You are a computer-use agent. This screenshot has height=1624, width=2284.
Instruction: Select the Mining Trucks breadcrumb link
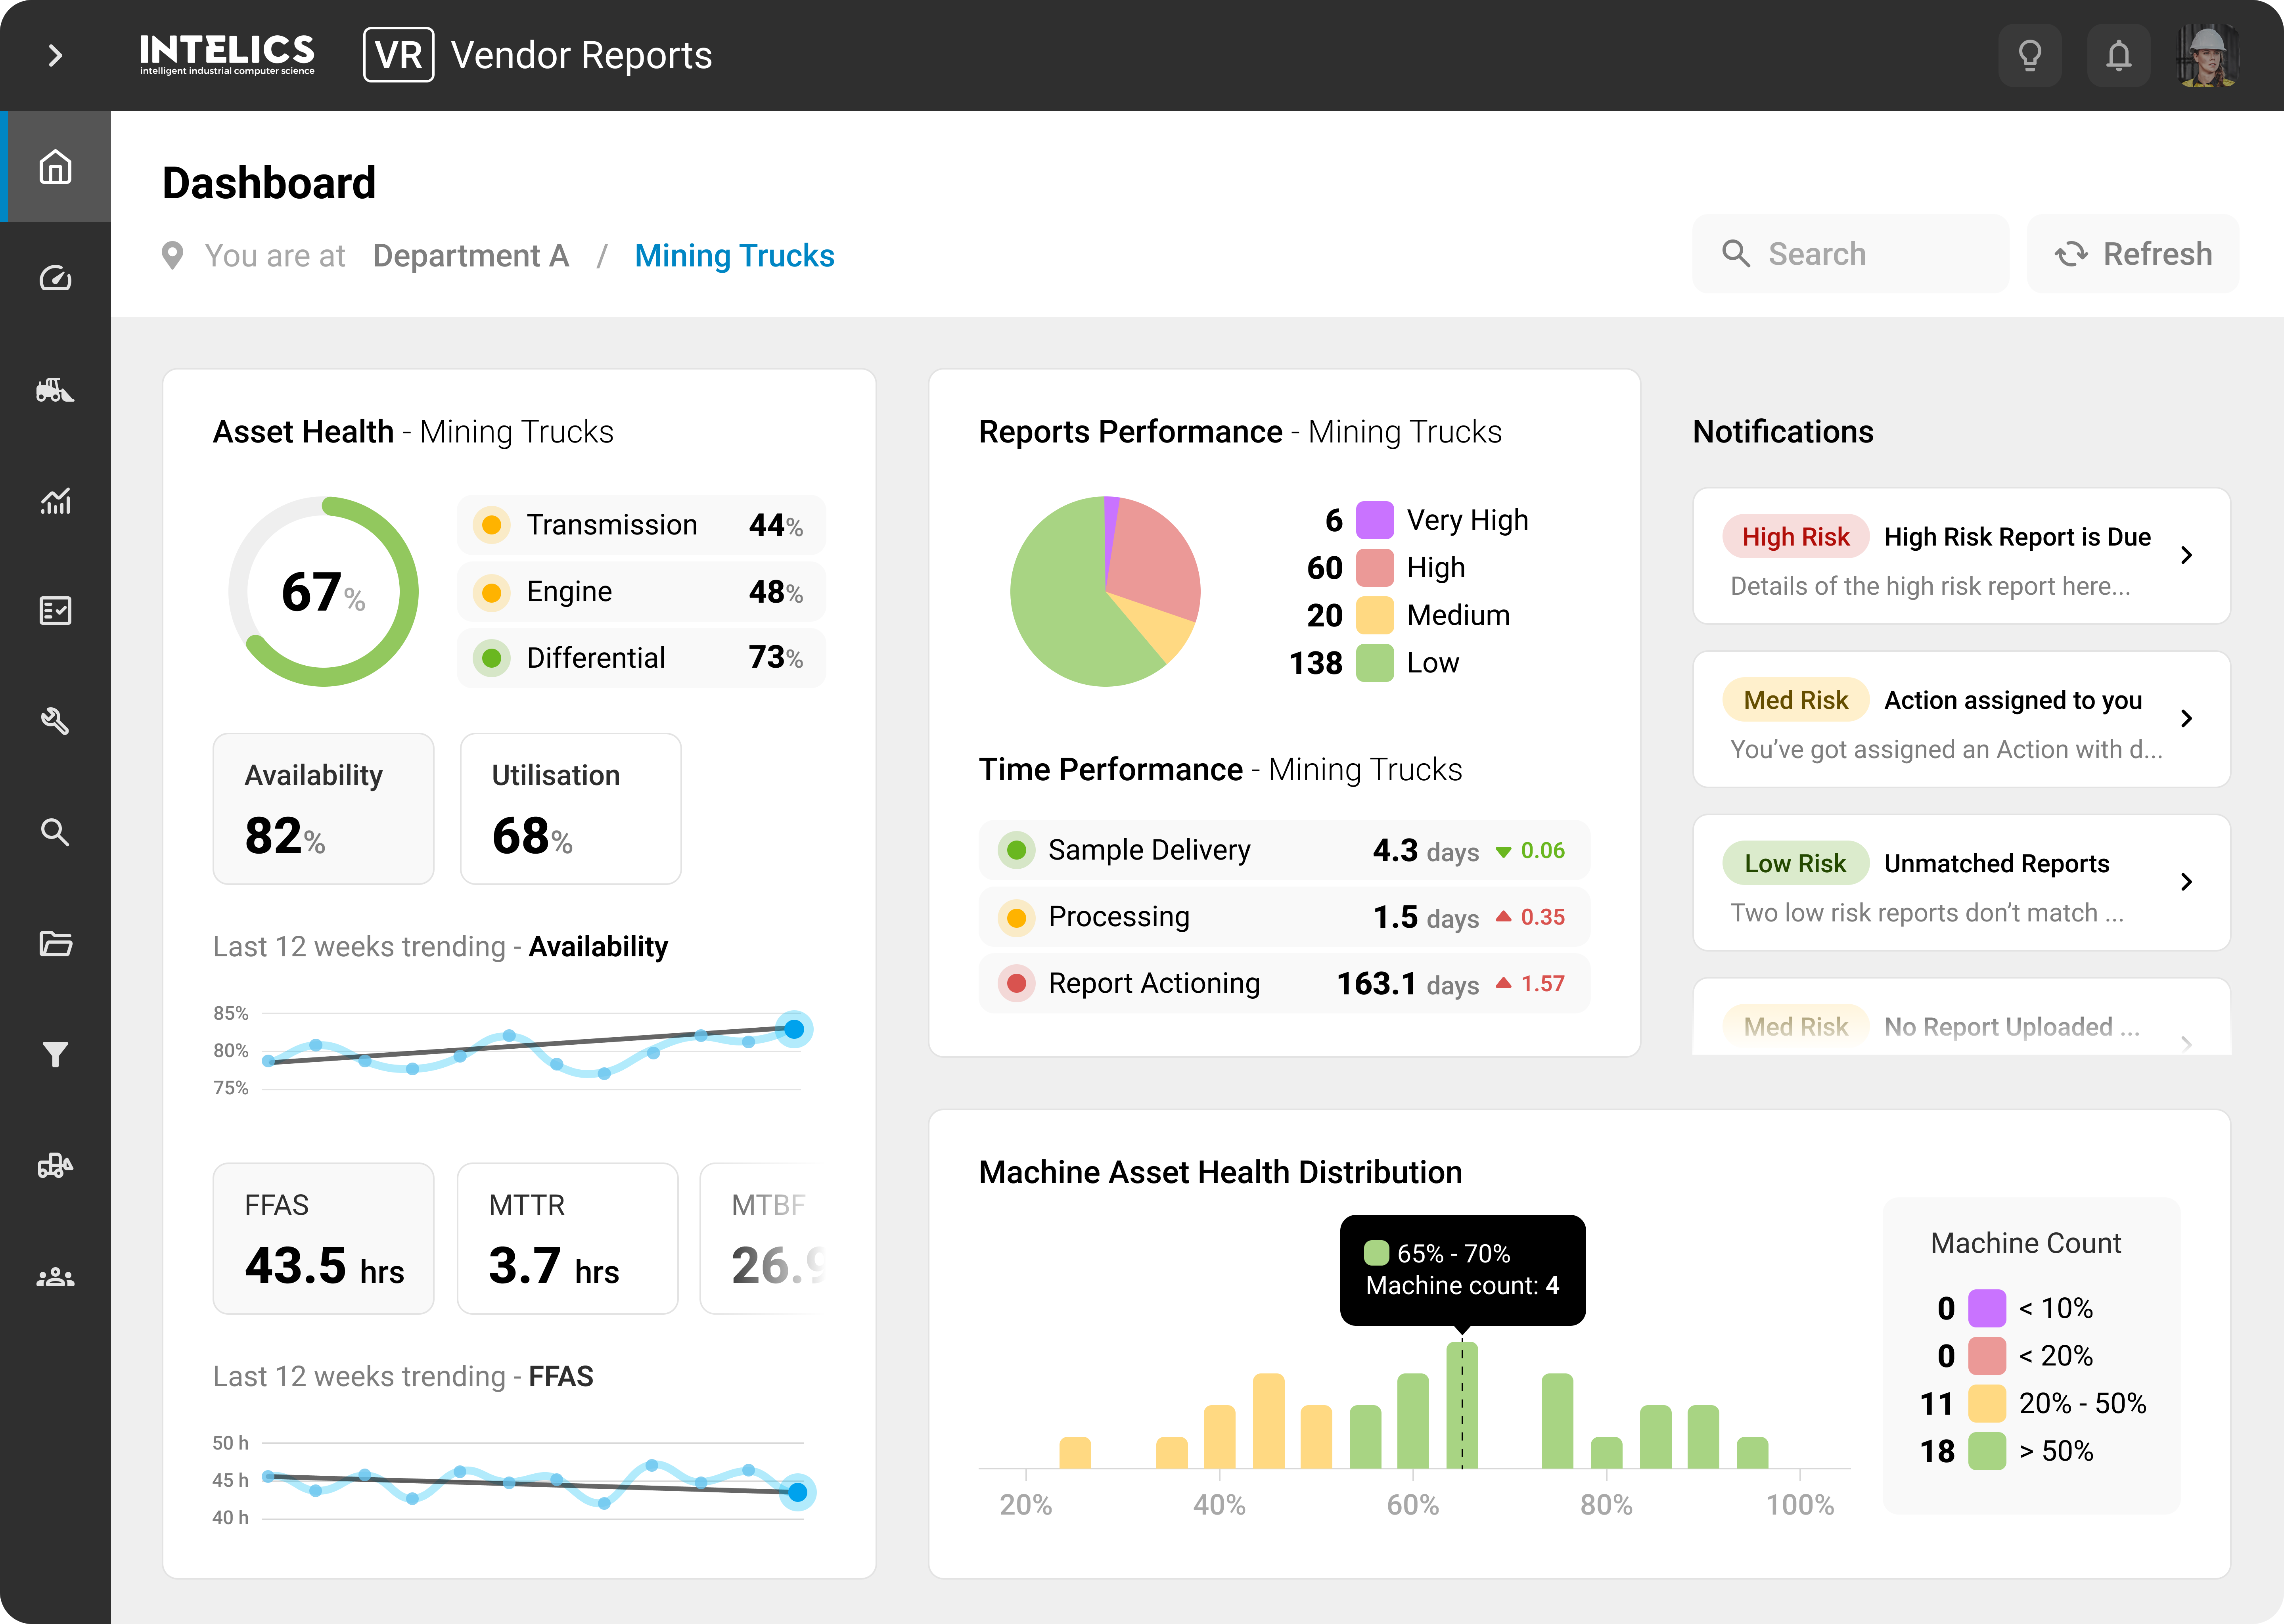click(735, 256)
